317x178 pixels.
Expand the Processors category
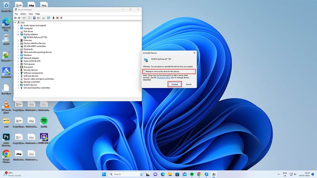coord(18,67)
